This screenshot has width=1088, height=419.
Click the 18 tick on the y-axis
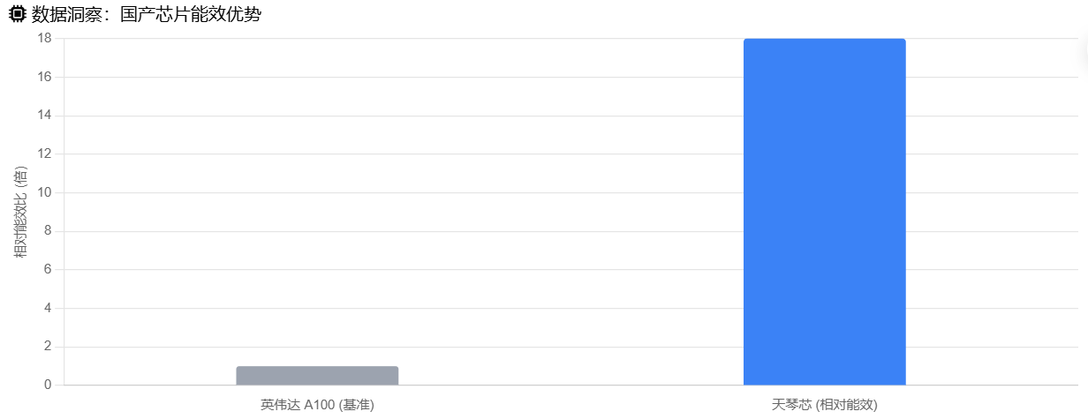(x=45, y=38)
